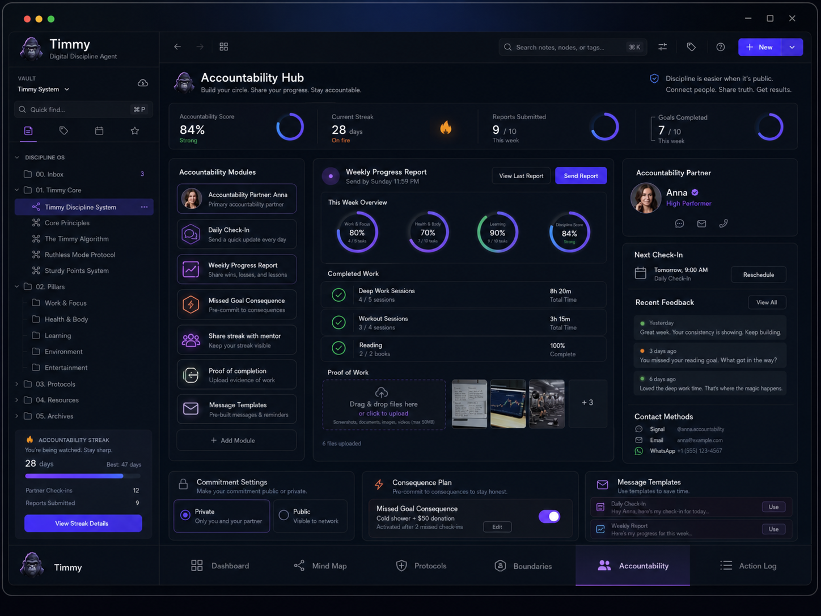This screenshot has height=616, width=821.
Task: Click the search notes input field
Action: point(573,47)
